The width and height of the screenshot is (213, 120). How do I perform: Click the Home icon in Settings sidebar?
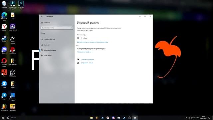pos(42,23)
